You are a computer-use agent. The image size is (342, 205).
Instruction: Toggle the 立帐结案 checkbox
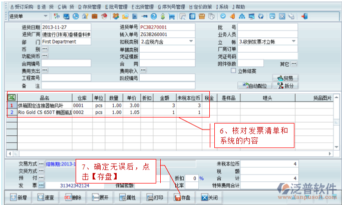pyautogui.click(x=233, y=70)
